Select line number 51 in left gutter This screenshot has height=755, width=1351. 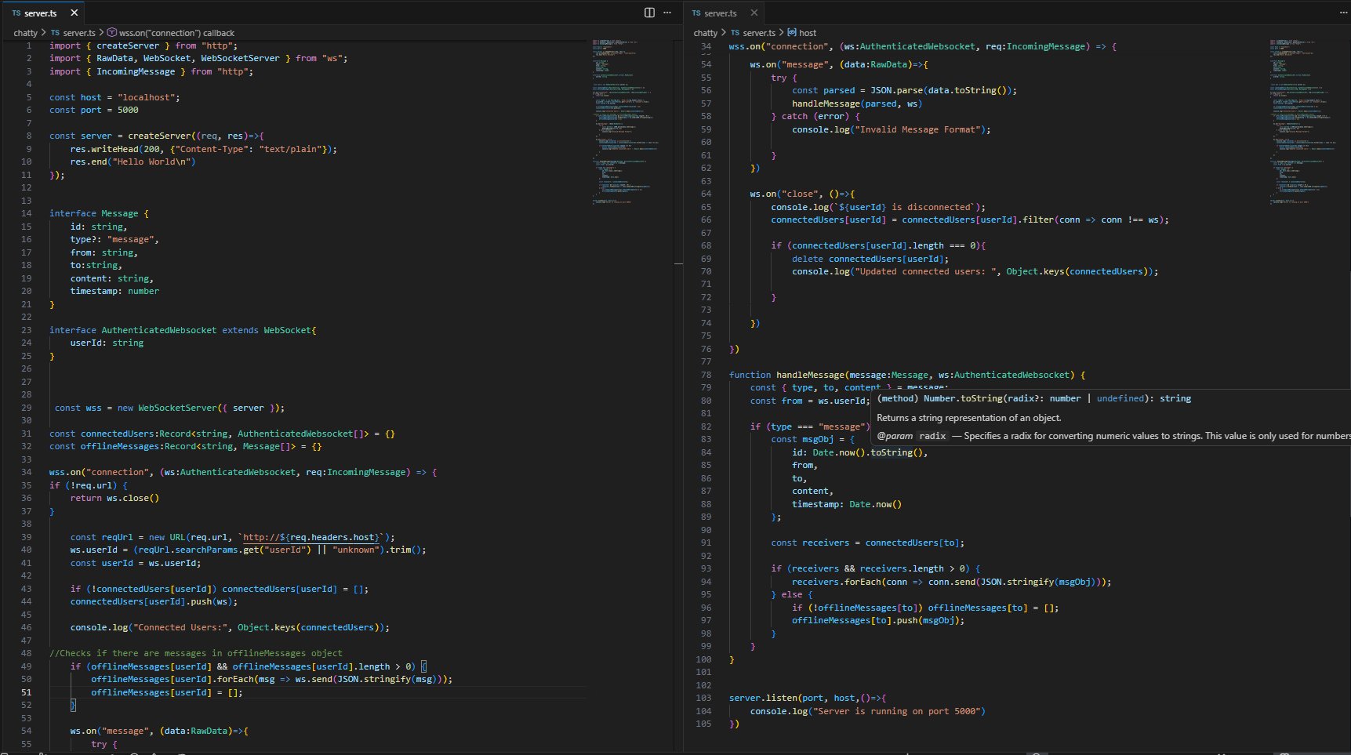27,692
